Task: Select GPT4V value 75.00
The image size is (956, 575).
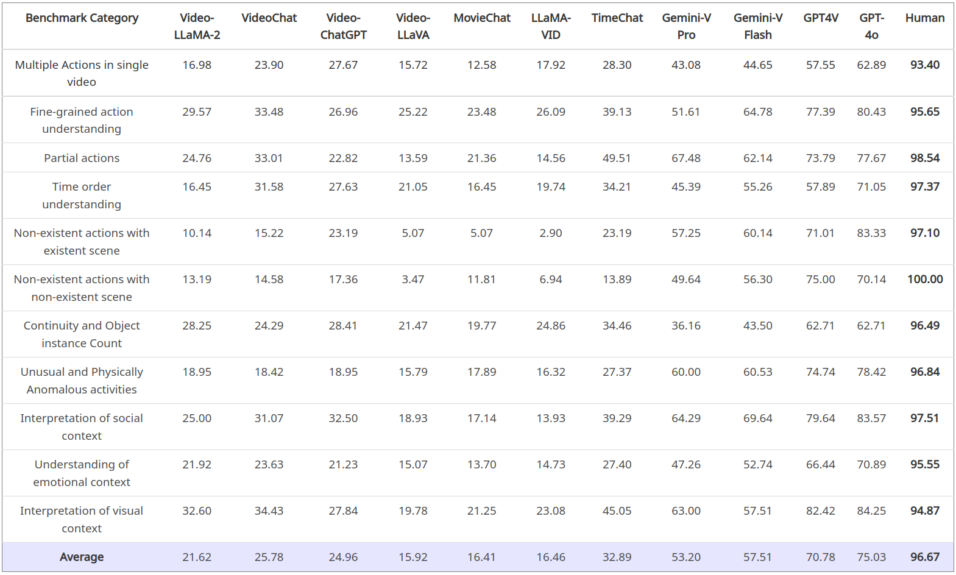Action: coord(821,280)
